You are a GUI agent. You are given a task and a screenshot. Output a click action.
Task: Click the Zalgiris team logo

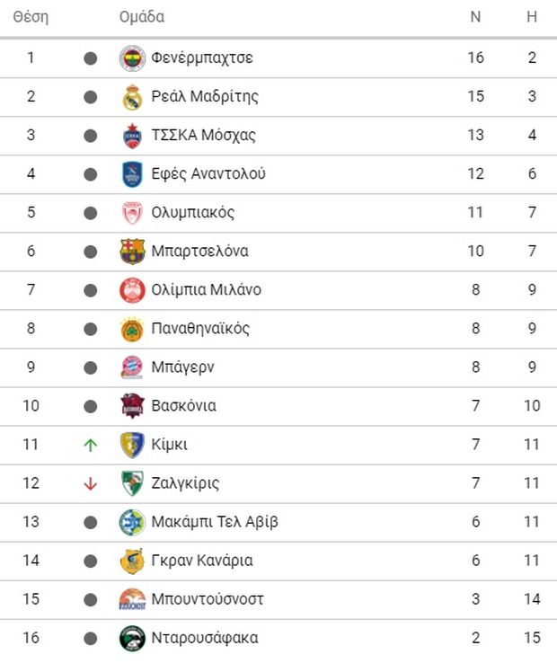click(x=132, y=482)
